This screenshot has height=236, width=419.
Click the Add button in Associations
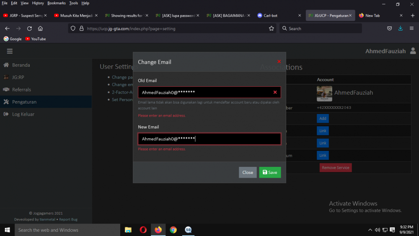323,118
